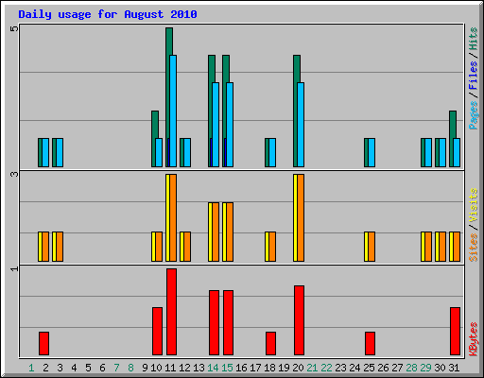Click the cyan pages bar for day 3
Image resolution: width=484 pixels, height=378 pixels.
(60, 152)
